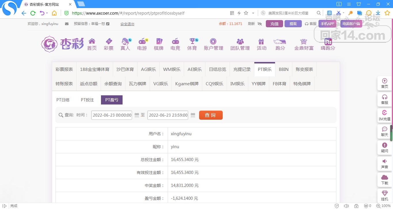
Task: Expand the dropdown arrow next to bookmark star
Action: tap(253, 13)
